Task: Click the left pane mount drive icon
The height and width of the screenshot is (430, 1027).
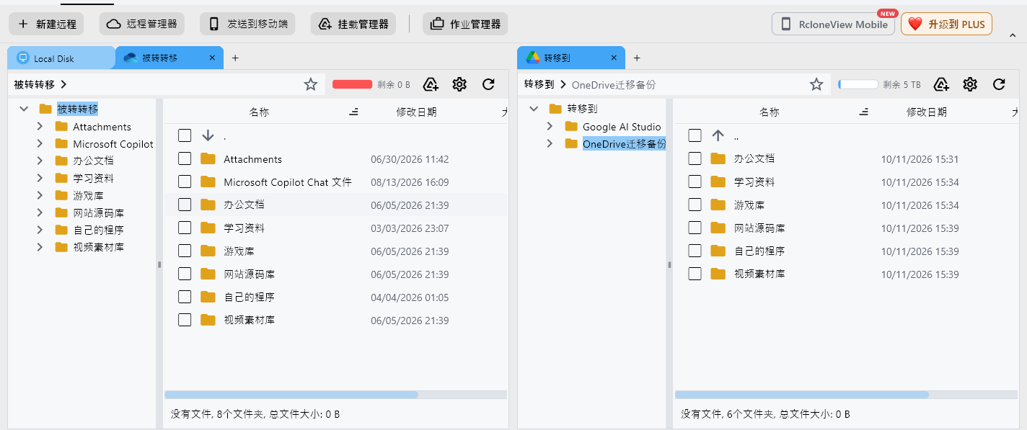Action: tap(431, 84)
